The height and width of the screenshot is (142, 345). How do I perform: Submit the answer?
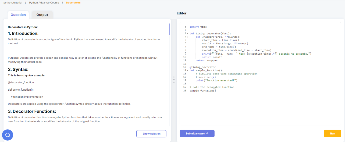pos(197,133)
